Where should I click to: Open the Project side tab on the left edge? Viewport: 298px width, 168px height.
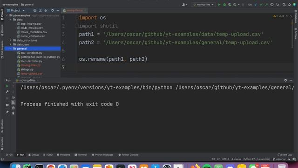tap(2, 15)
